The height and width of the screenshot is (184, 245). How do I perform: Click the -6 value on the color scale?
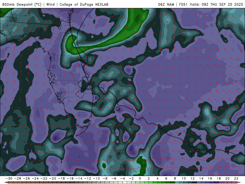pos(114,178)
